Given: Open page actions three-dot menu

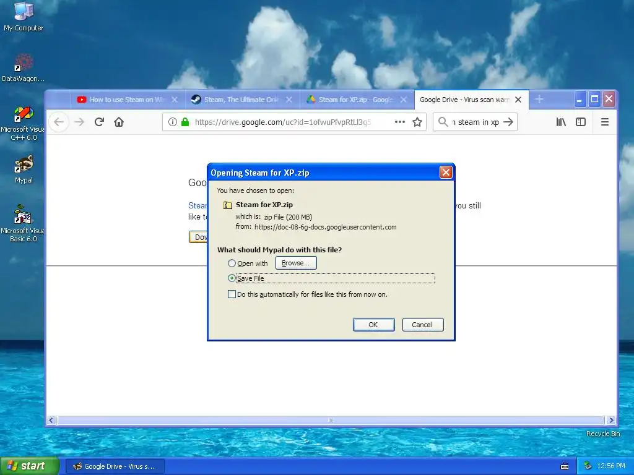Looking at the screenshot, I should [400, 122].
